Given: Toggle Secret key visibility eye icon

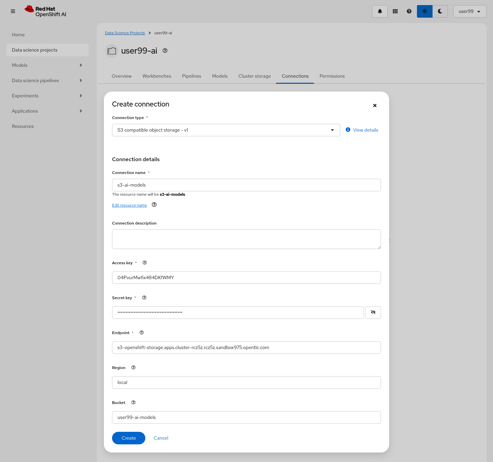Looking at the screenshot, I should tap(373, 312).
